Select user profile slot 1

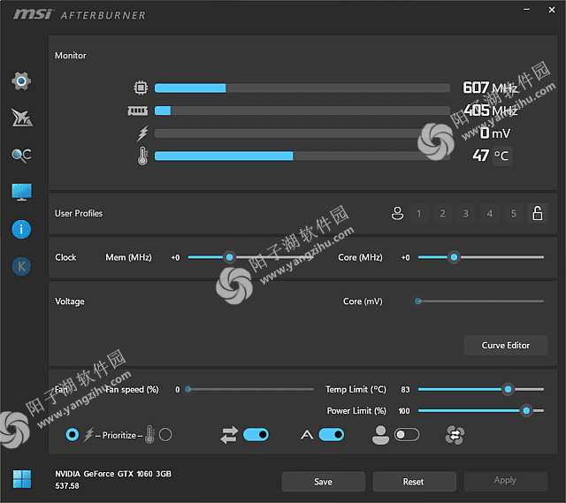[418, 213]
